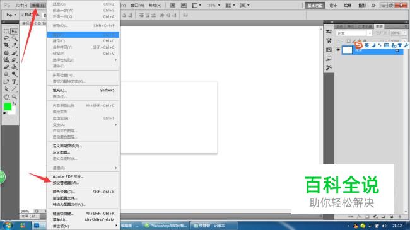Switch to the 图层 Layers panel tab
Image resolution: width=410 pixels, height=230 pixels.
379,26
